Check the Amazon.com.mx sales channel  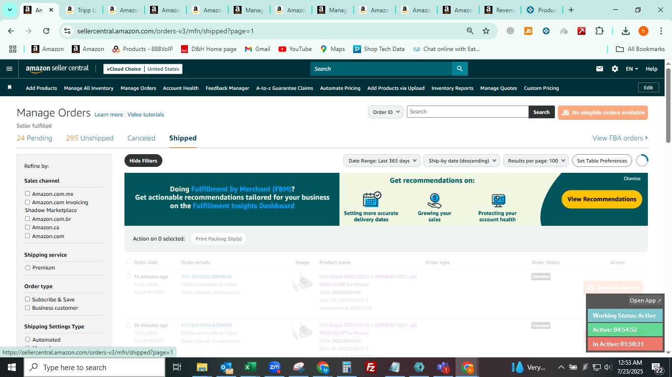click(28, 193)
